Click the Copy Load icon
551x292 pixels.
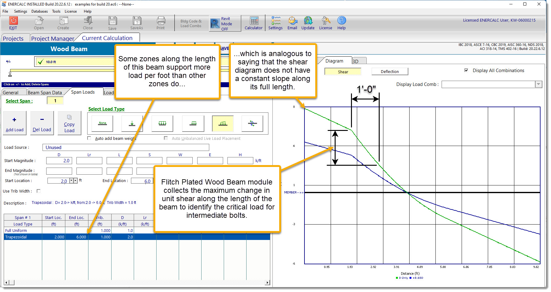69,123
